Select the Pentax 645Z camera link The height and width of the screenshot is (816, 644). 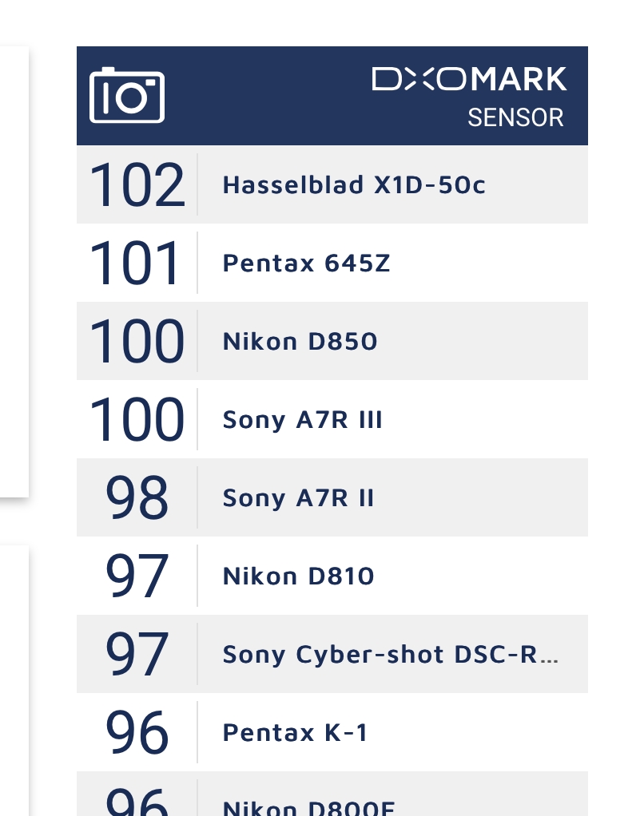pos(307,263)
